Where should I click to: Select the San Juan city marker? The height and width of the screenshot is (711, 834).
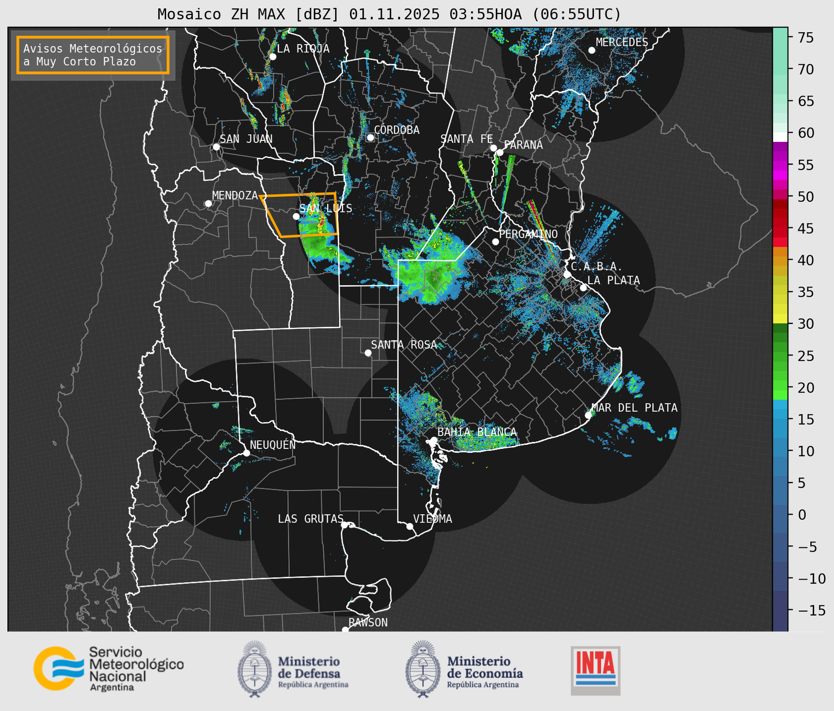pos(216,147)
